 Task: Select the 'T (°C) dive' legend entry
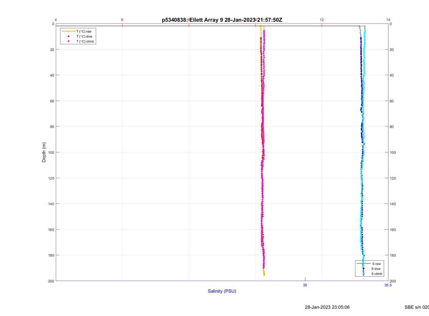click(84, 36)
